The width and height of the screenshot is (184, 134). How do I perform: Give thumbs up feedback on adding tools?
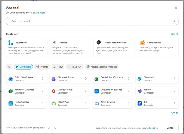[49, 128]
